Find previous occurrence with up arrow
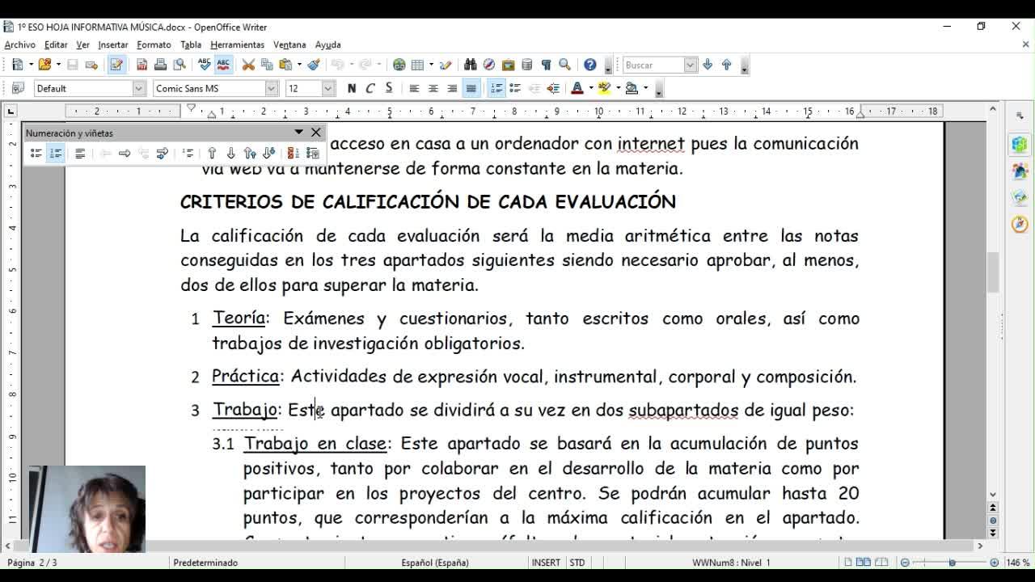This screenshot has height=582, width=1035. click(726, 65)
